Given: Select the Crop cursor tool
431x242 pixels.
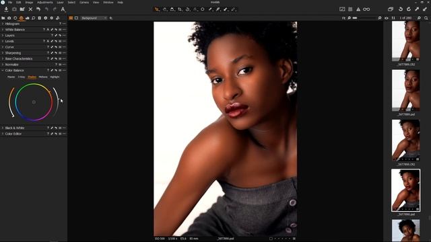Looking at the screenshot, I should click(x=180, y=9).
